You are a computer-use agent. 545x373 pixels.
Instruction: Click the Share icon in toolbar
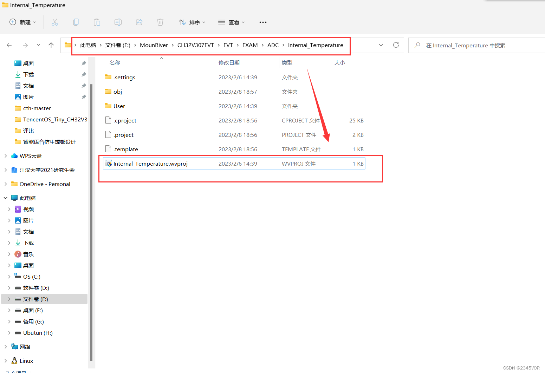139,22
